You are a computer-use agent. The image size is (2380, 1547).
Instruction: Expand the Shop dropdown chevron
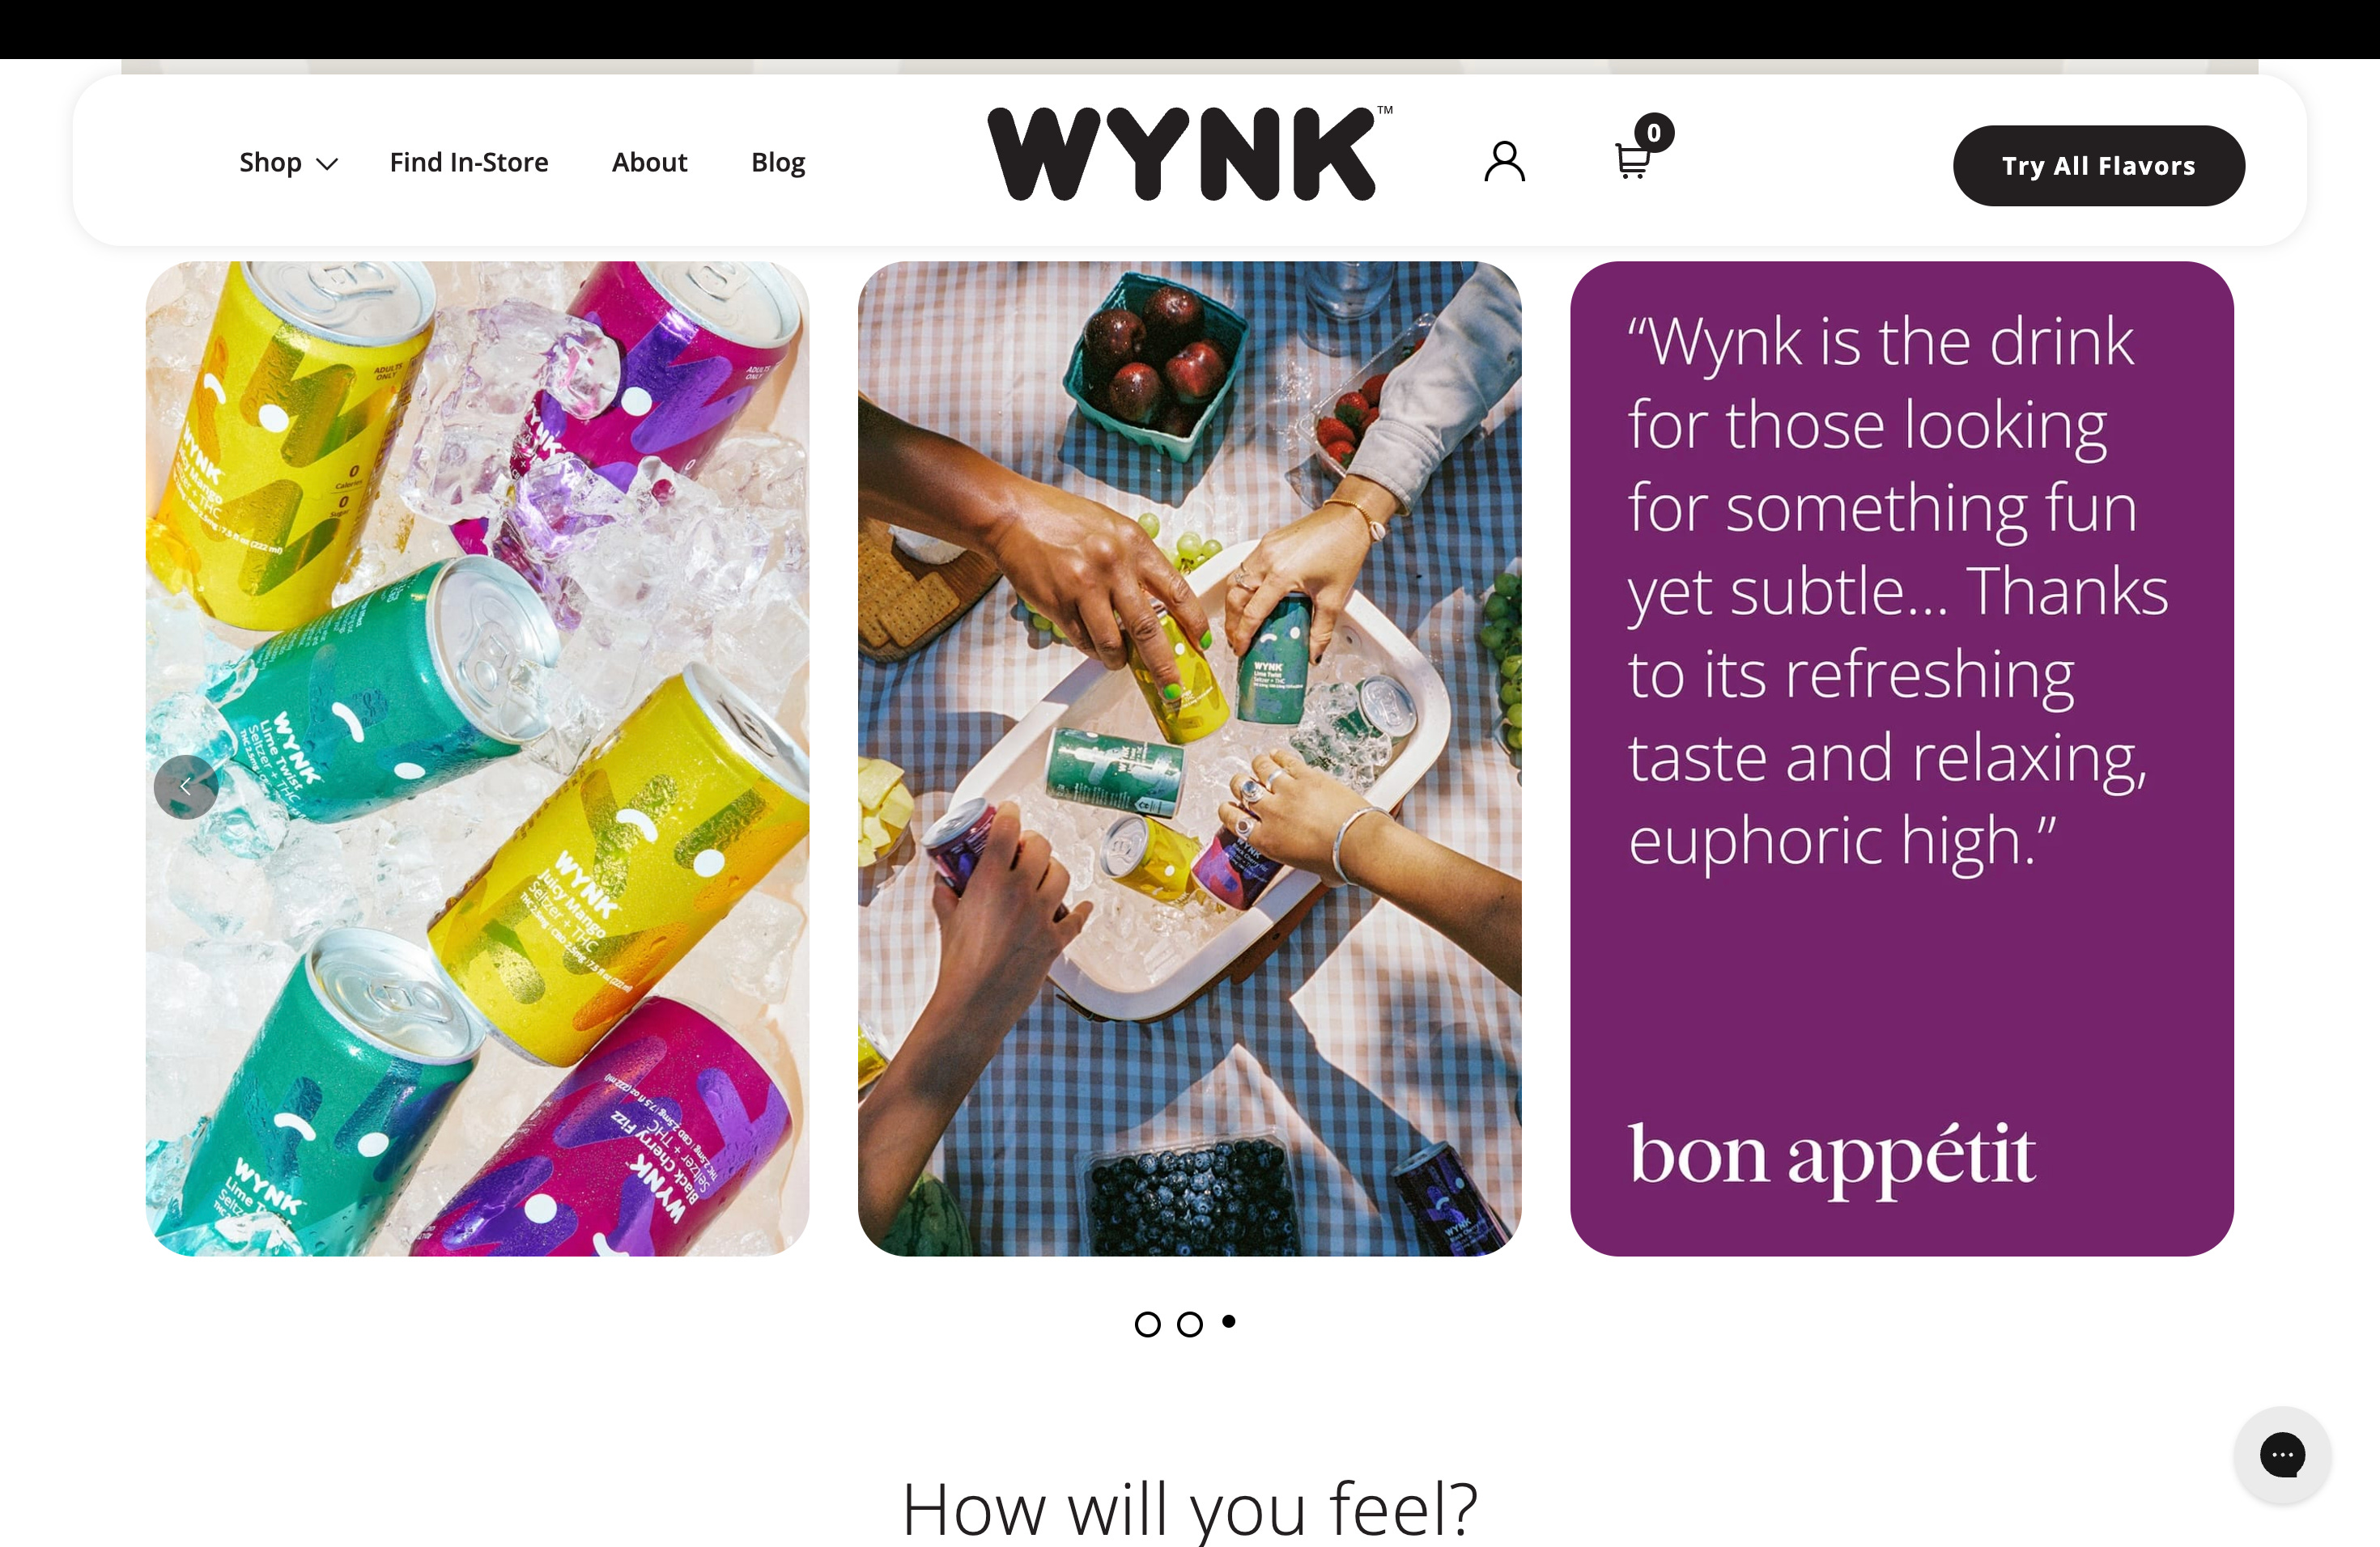pyautogui.click(x=327, y=164)
